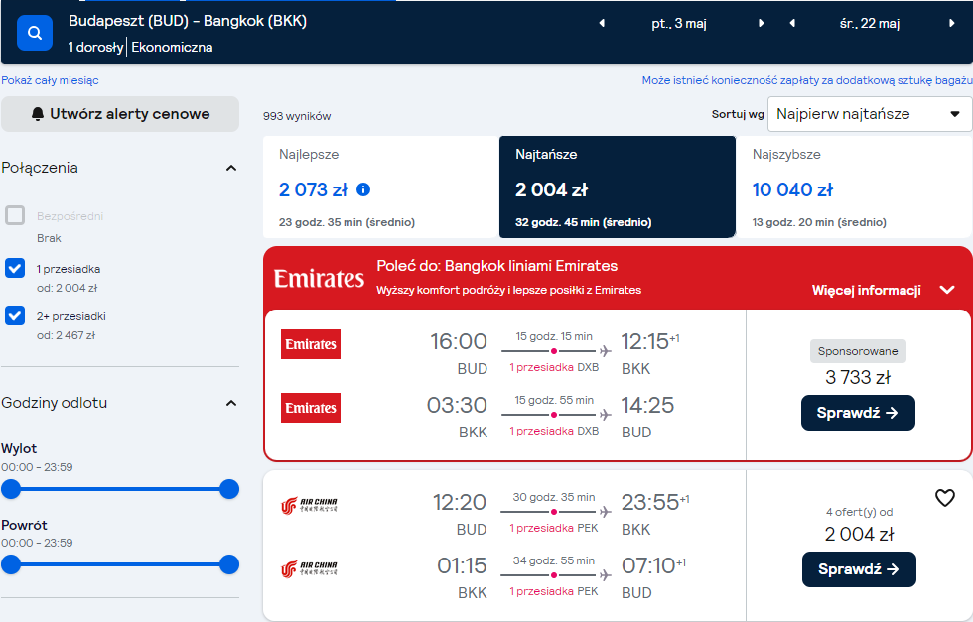Image resolution: width=973 pixels, height=622 pixels.
Task: Open the Sortuj wg dropdown
Action: (870, 114)
